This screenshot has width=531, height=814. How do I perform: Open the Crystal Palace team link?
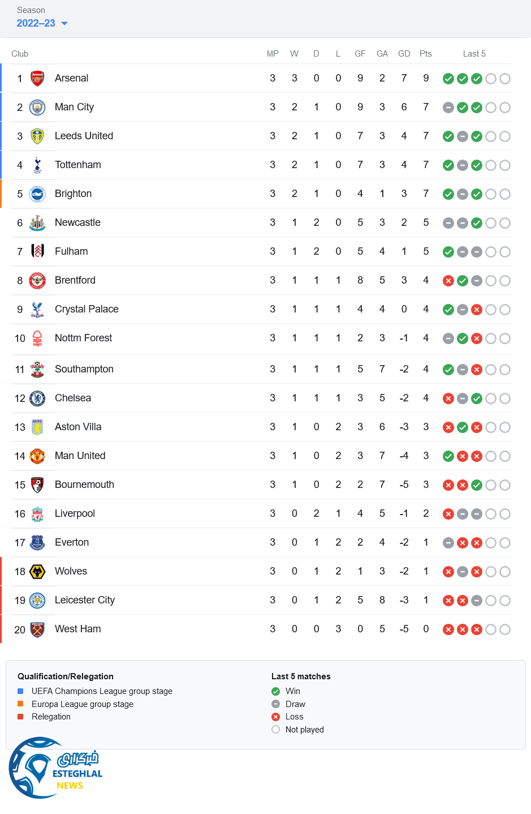click(x=87, y=309)
